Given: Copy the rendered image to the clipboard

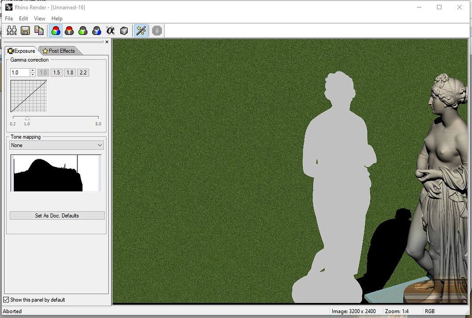Looking at the screenshot, I should [x=39, y=30].
